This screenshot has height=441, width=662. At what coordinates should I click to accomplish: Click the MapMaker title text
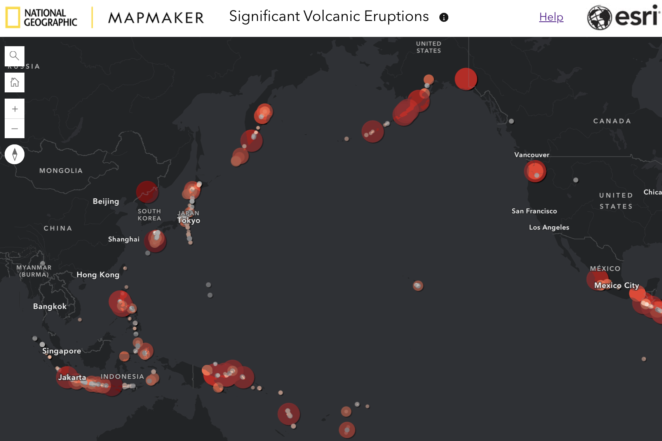click(x=156, y=18)
